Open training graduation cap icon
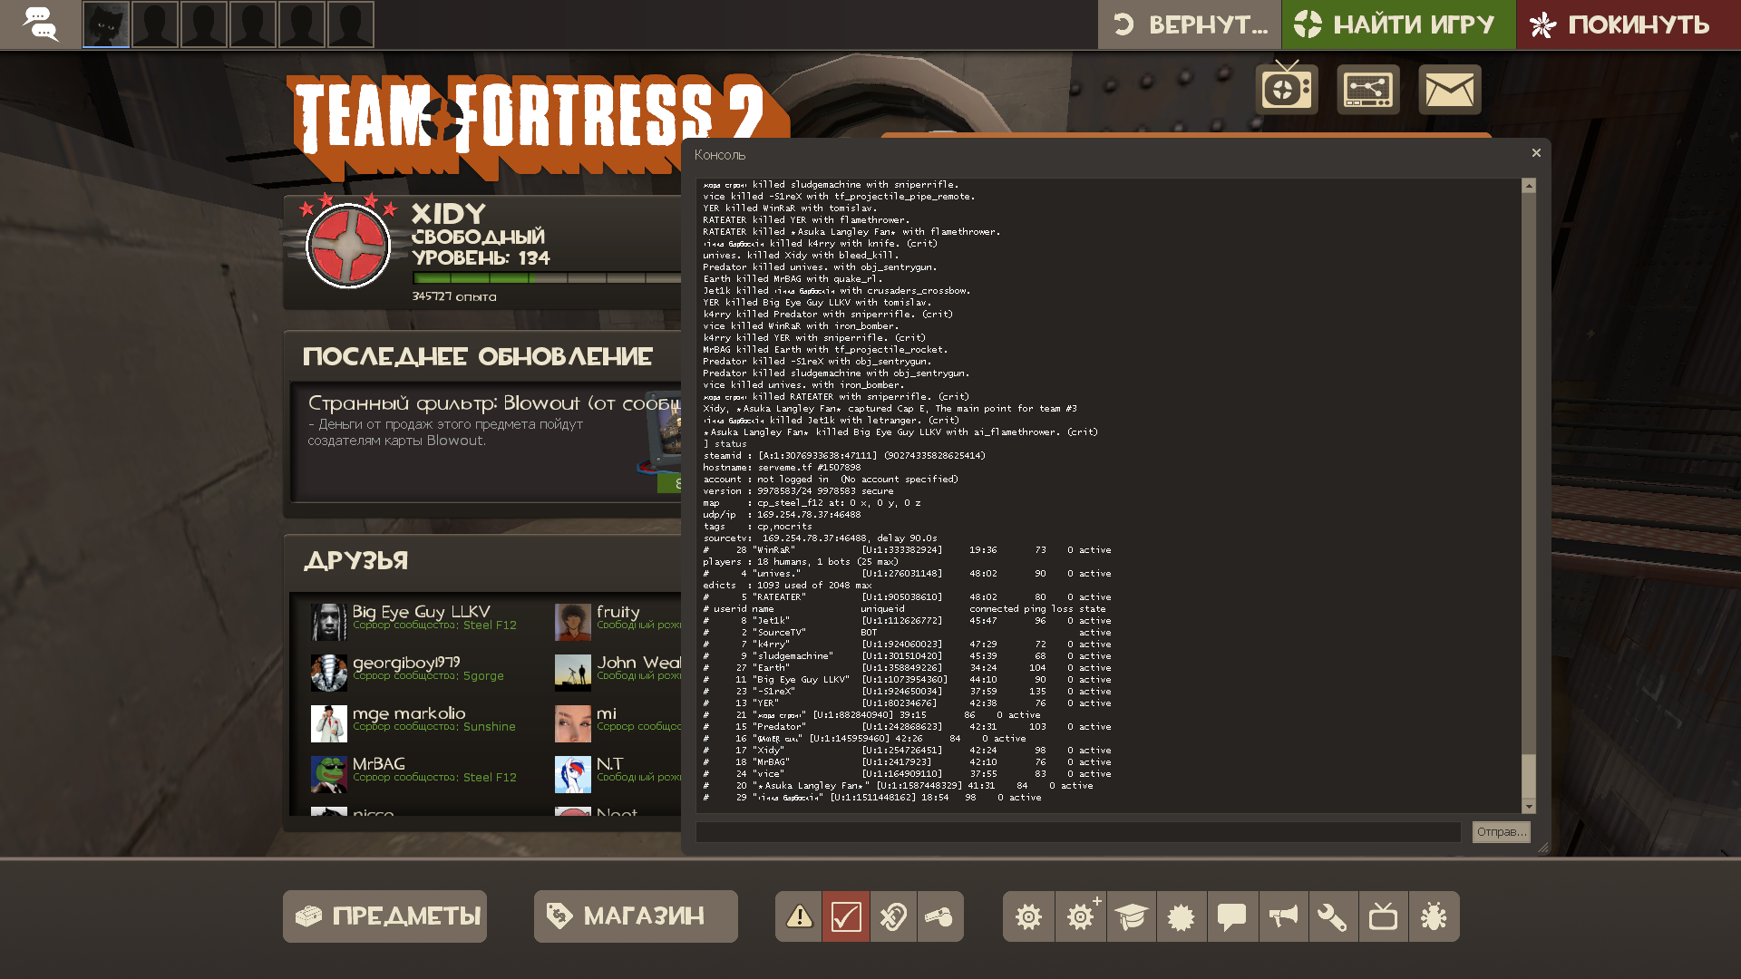Screen dimensions: 1741x979 (x=1131, y=916)
